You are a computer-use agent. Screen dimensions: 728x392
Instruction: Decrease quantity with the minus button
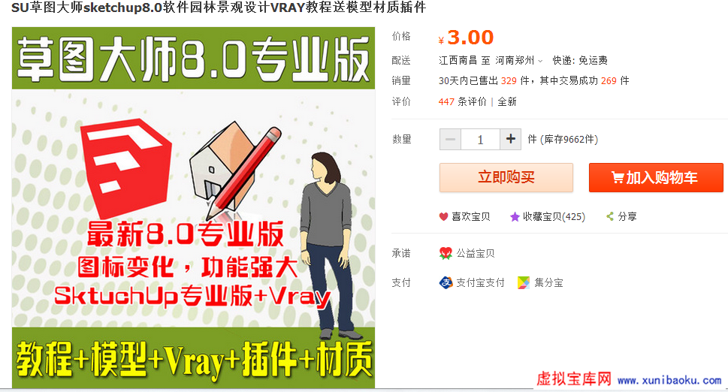[450, 139]
